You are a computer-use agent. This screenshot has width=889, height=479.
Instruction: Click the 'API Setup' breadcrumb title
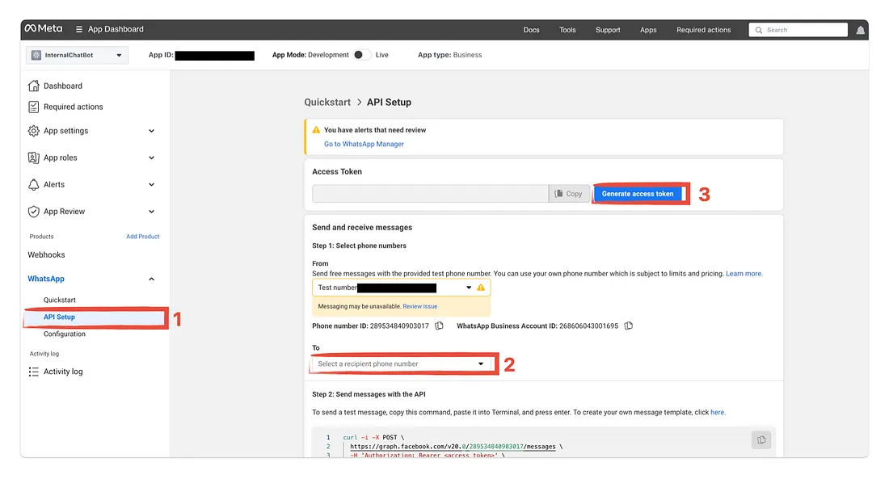tap(389, 102)
